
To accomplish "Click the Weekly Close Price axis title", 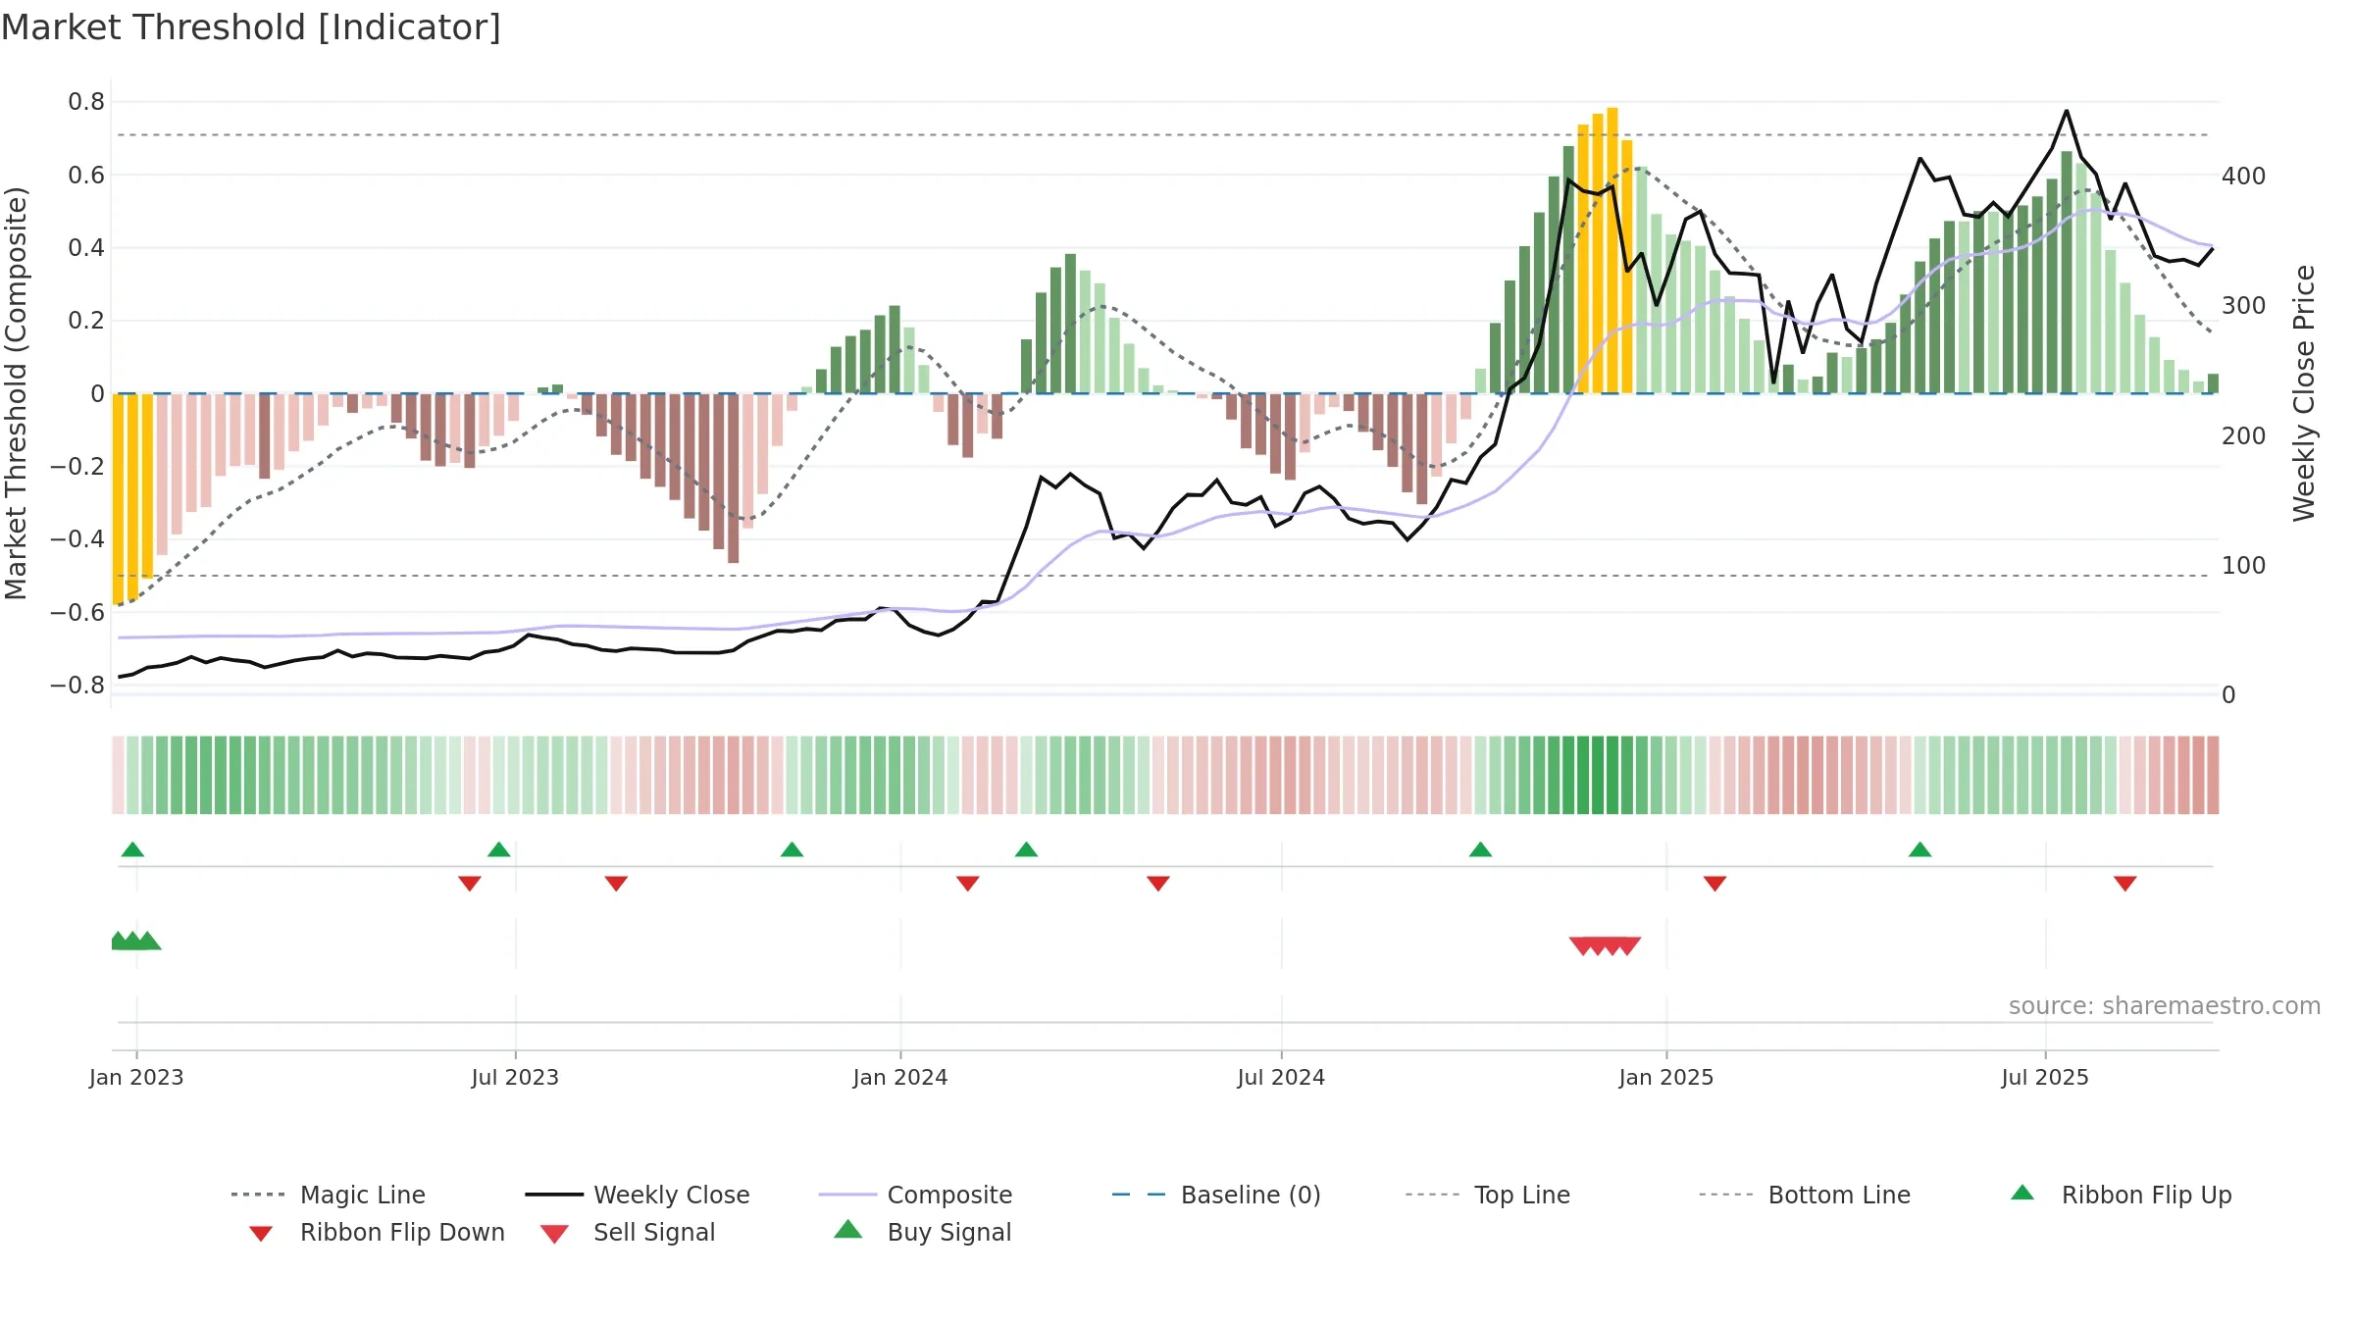I will (x=2304, y=392).
